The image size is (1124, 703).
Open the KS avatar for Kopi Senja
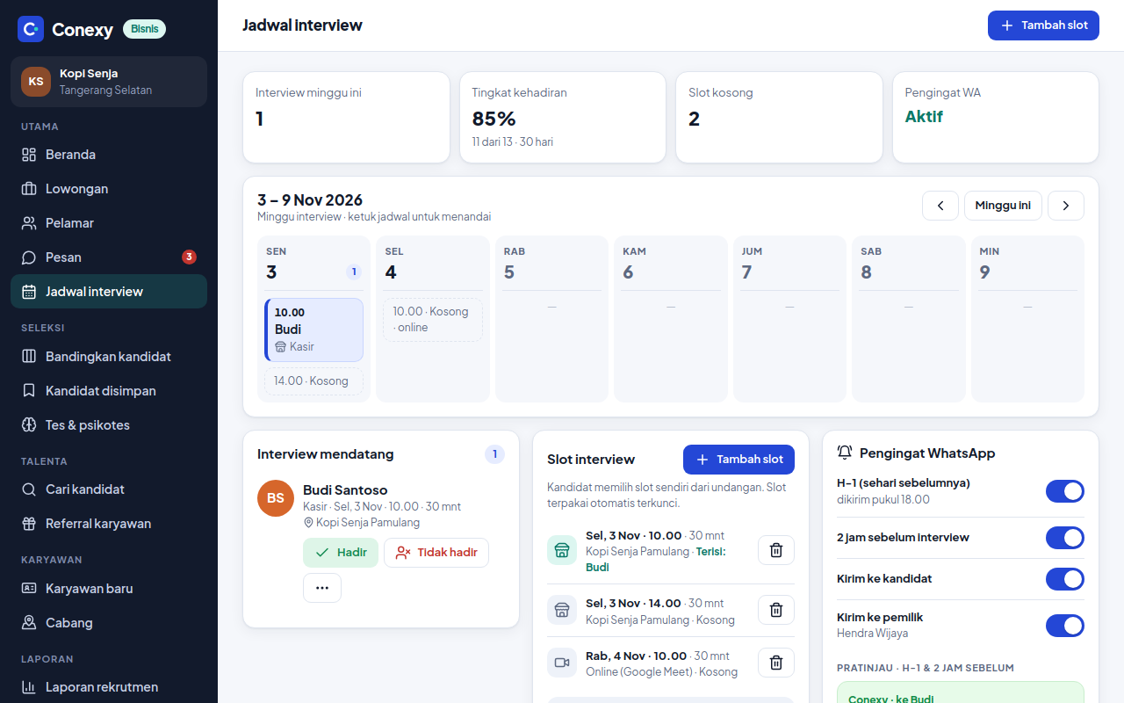pos(36,82)
